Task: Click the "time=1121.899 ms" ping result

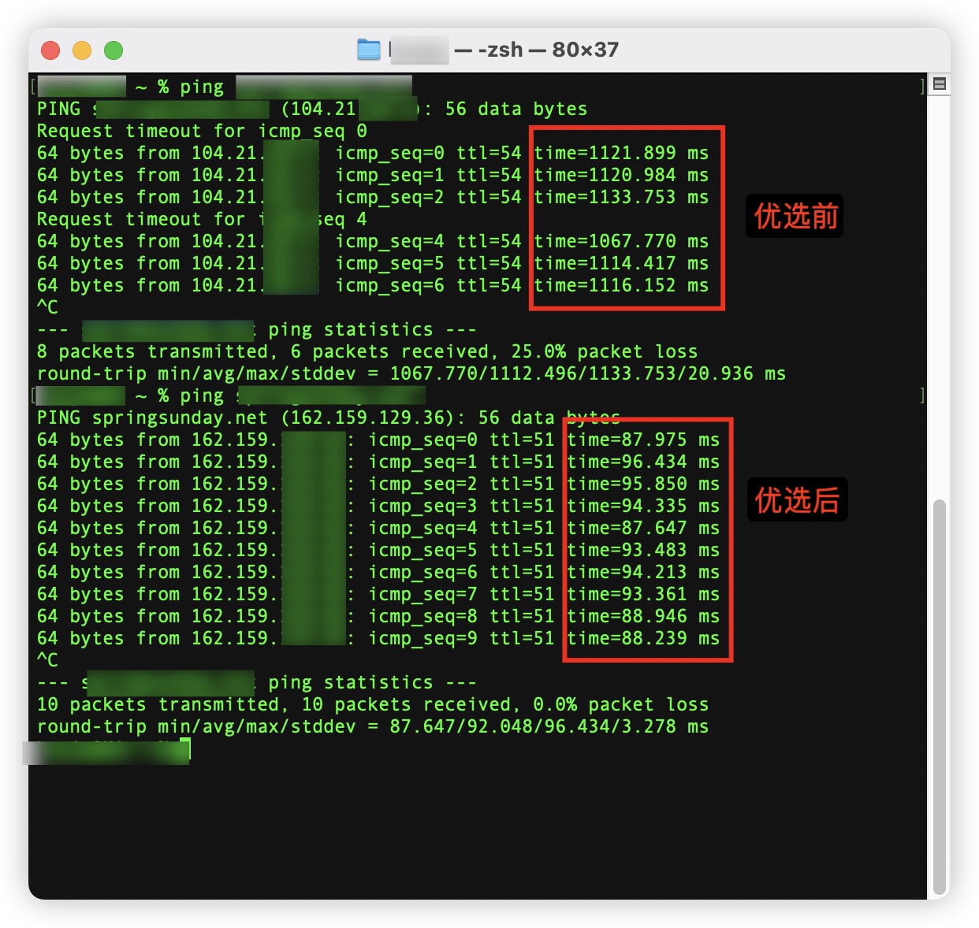Action: pos(621,153)
